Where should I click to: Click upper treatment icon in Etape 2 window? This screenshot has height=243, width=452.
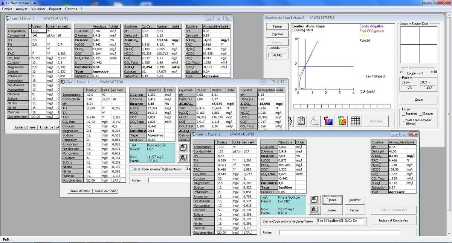(315, 200)
